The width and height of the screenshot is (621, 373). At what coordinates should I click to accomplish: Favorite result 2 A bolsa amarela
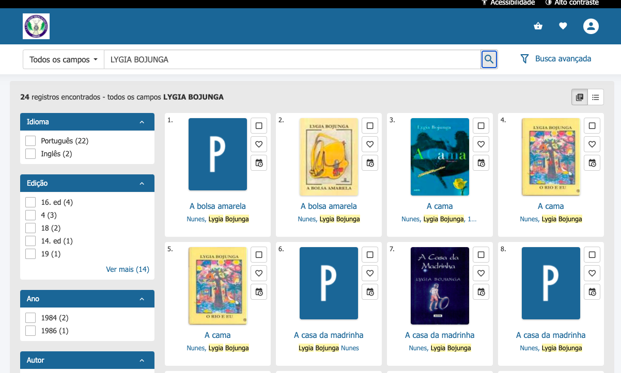pos(370,144)
